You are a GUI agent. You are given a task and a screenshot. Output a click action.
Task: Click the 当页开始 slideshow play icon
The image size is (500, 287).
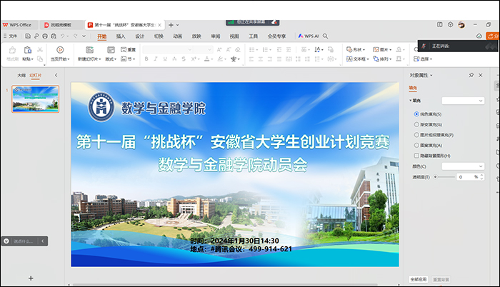(60, 50)
